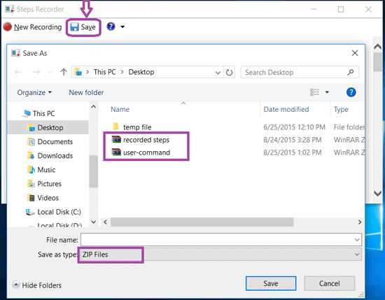Change the view layout icon

[x=315, y=92]
